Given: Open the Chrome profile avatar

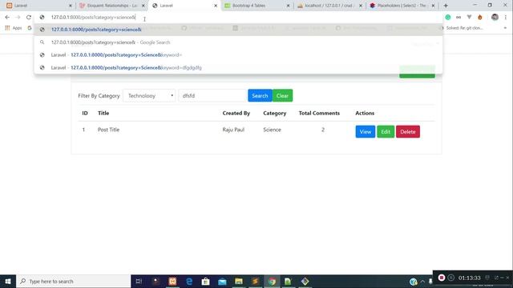Looking at the screenshot, I should 495,18.
